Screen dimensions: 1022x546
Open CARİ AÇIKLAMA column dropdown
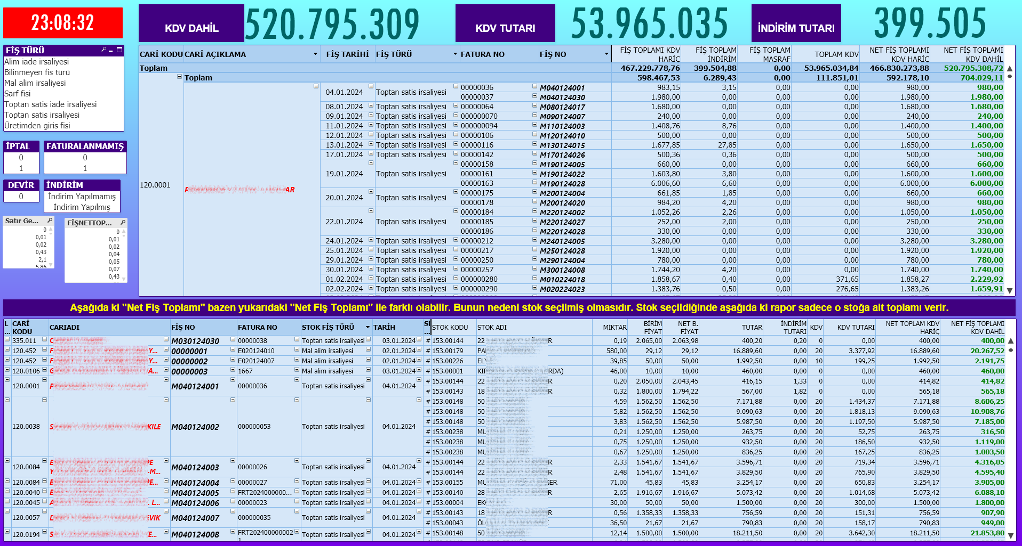click(315, 54)
